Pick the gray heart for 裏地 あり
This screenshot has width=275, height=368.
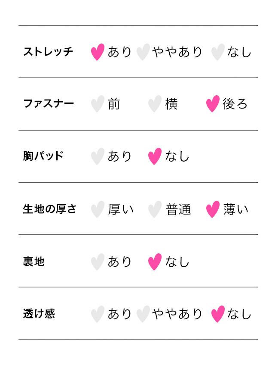pos(98,262)
